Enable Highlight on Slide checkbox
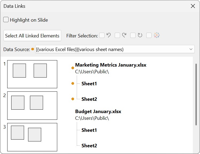This screenshot has height=154, width=200. (x=6, y=20)
